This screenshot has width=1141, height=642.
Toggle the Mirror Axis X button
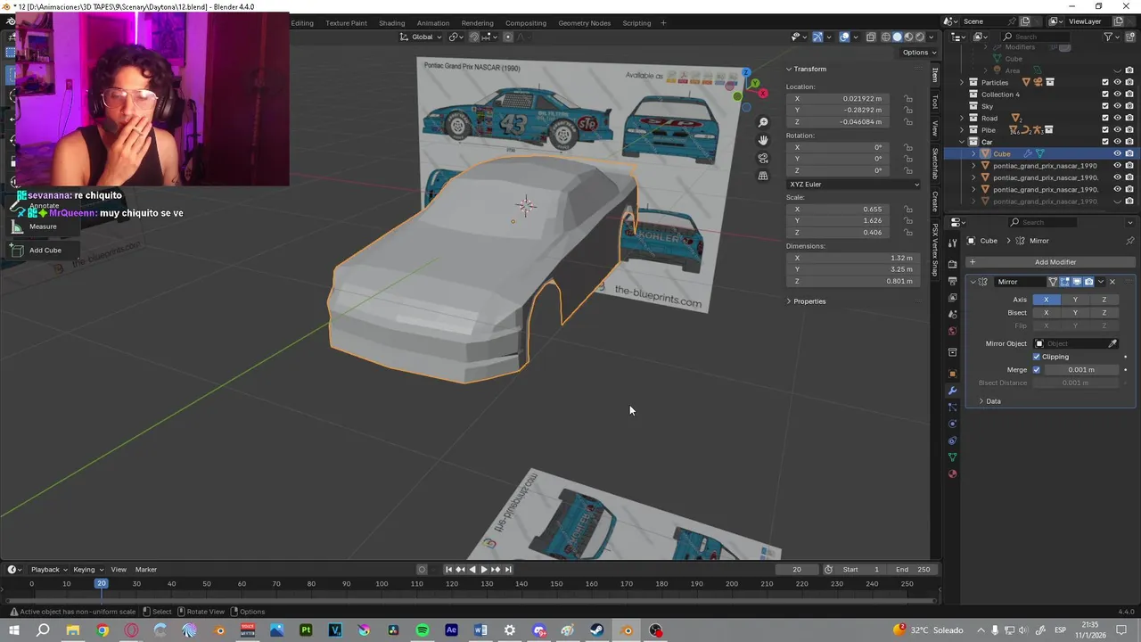[x=1046, y=300]
